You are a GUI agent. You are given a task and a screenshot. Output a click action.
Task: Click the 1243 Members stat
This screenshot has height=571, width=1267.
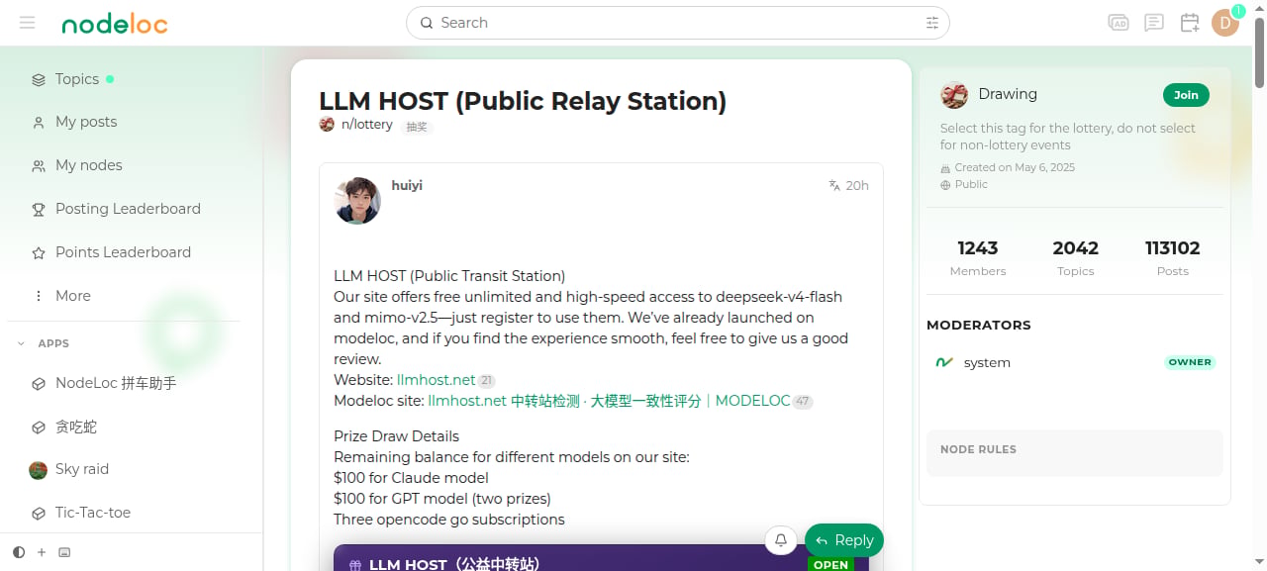(x=978, y=257)
